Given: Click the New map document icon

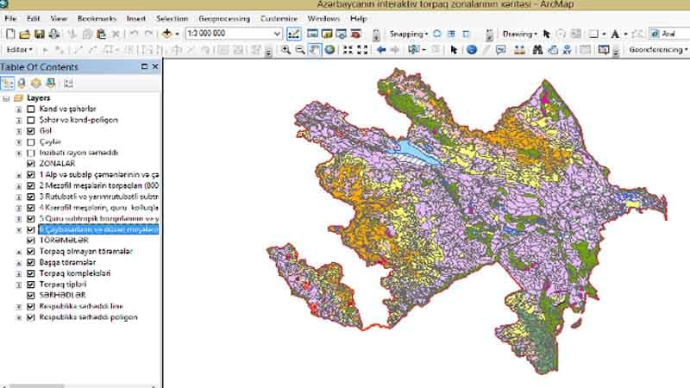Looking at the screenshot, I should 10,34.
